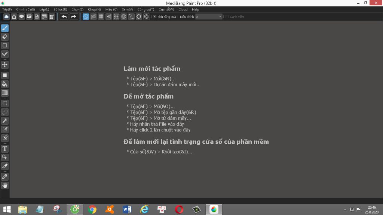Enable crisscross grid snap
This screenshot has width=383, height=215.
pos(101,16)
